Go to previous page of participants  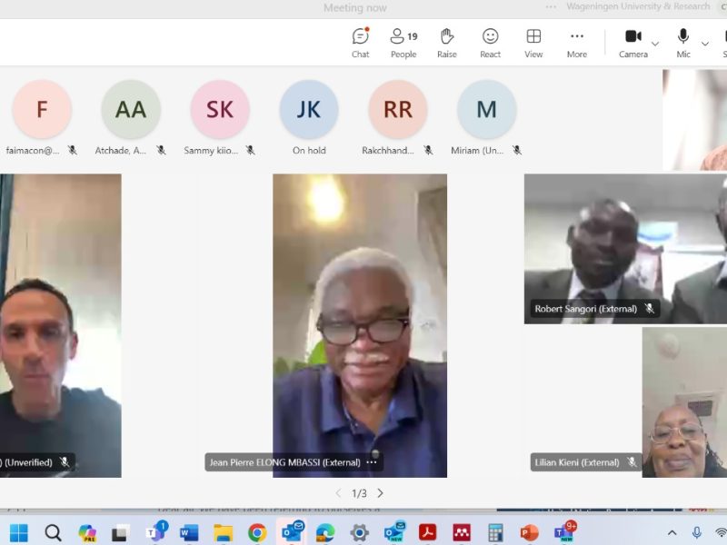coord(338,493)
